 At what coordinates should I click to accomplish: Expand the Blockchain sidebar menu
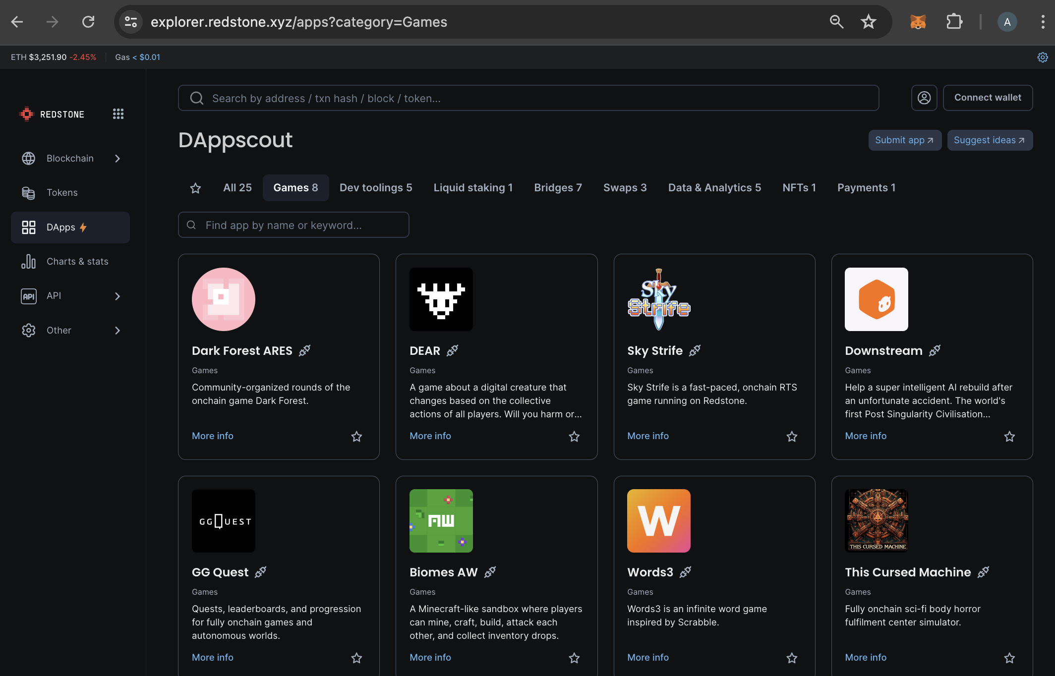pyautogui.click(x=70, y=158)
